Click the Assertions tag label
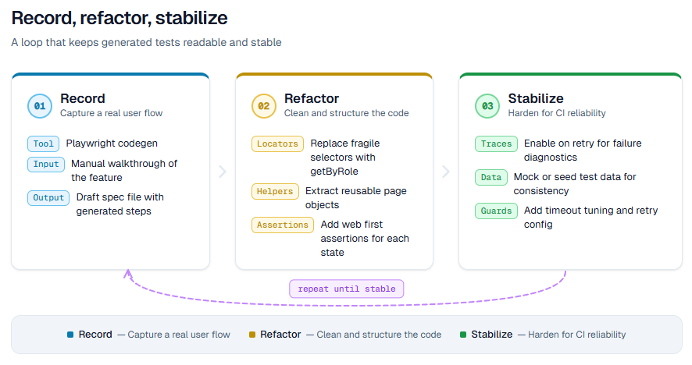 pyautogui.click(x=283, y=225)
